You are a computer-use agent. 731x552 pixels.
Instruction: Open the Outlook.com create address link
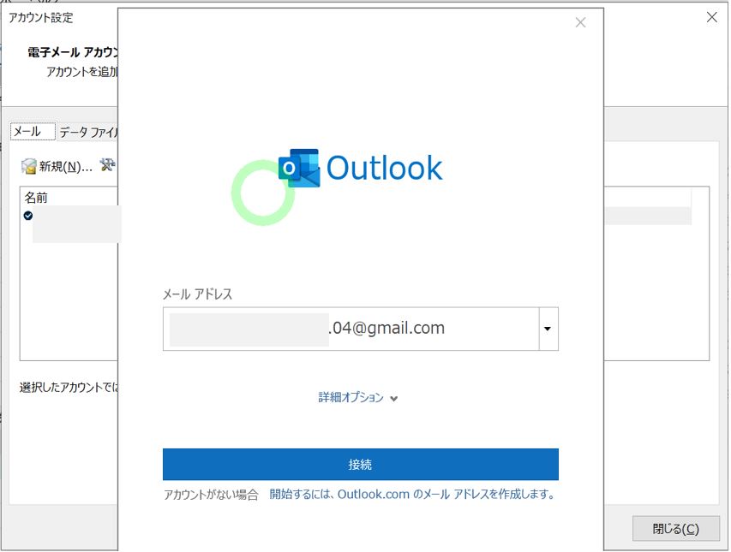tap(412, 494)
